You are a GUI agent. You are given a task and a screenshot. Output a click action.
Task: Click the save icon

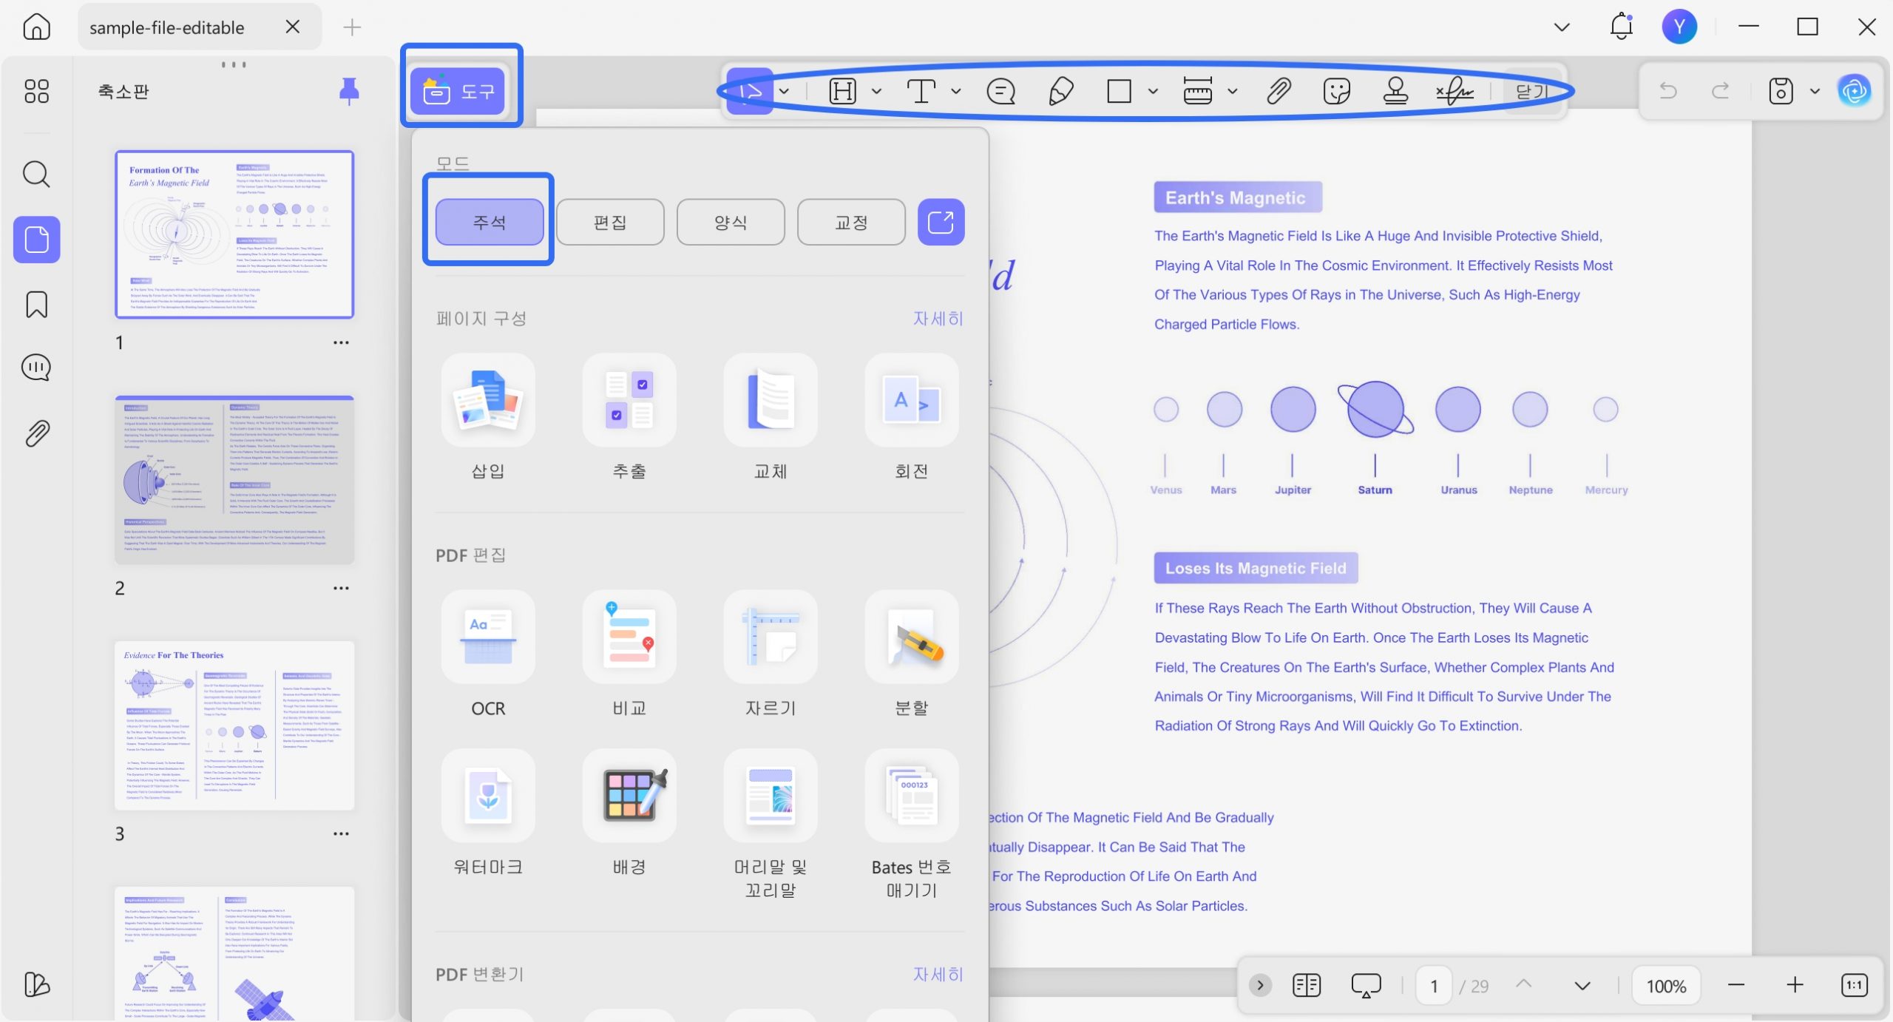click(x=1781, y=92)
